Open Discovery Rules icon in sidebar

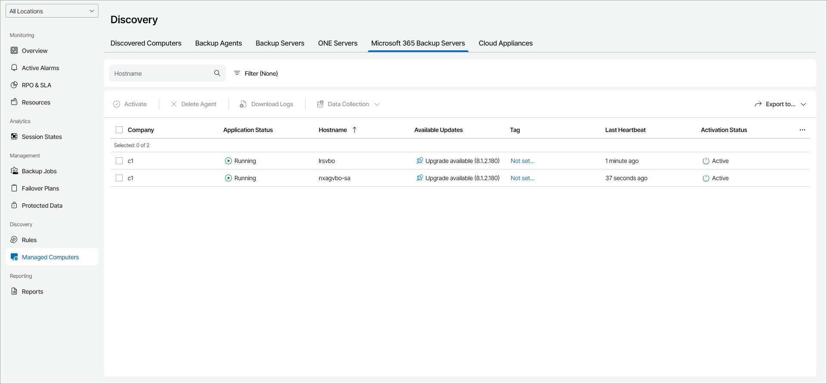pos(14,240)
